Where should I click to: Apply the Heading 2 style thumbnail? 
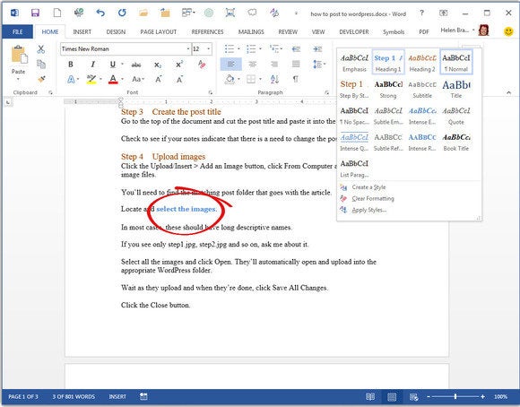tap(422, 62)
